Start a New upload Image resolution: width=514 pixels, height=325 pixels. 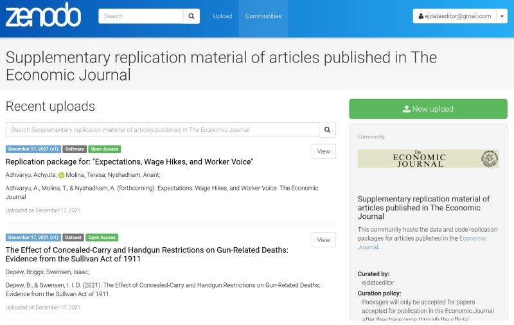coord(428,109)
